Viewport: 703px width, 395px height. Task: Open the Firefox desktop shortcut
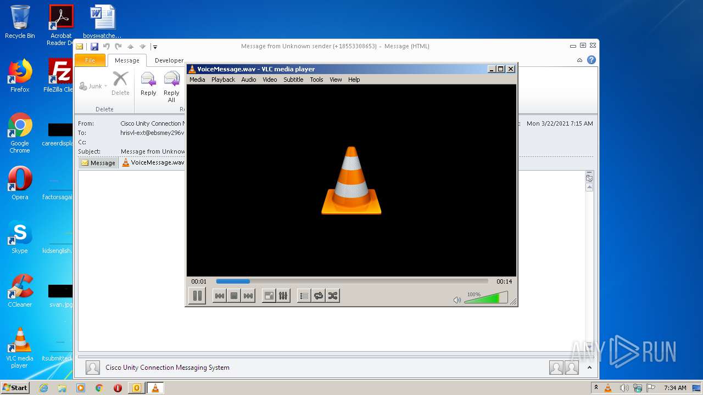(x=20, y=76)
